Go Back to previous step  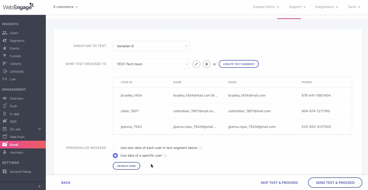(66, 183)
